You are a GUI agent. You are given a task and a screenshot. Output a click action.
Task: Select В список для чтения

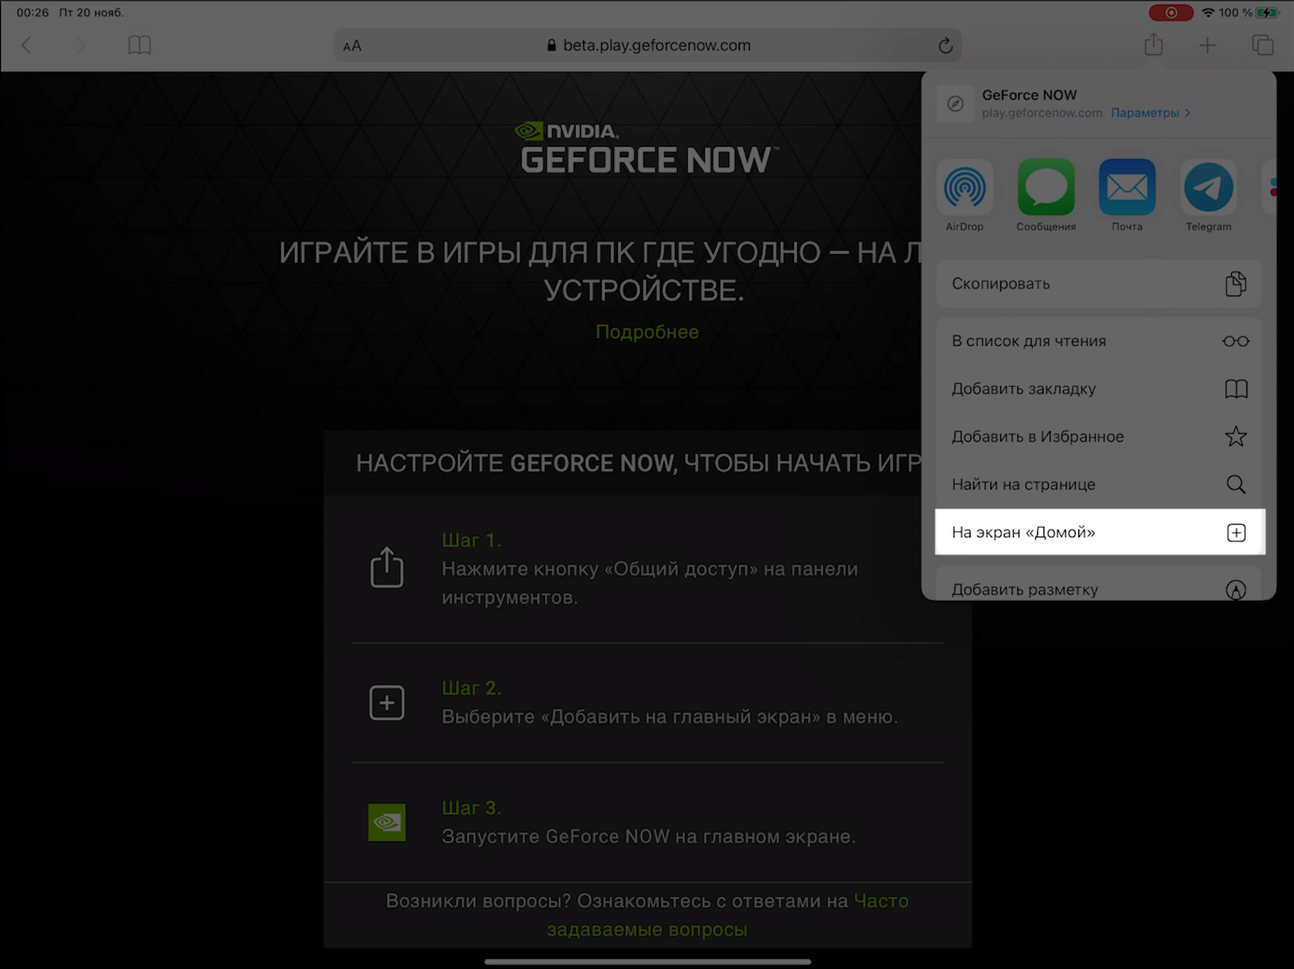(x=1099, y=341)
